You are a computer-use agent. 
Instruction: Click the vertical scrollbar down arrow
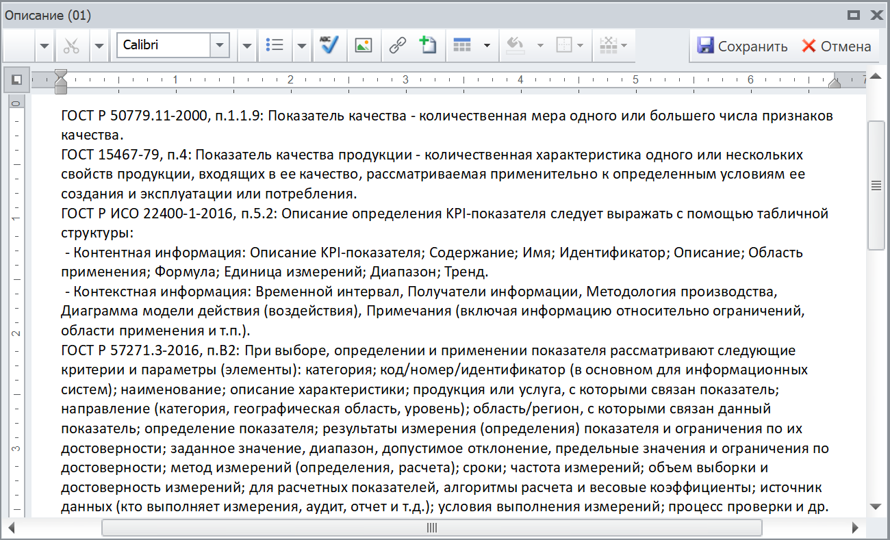[x=876, y=506]
